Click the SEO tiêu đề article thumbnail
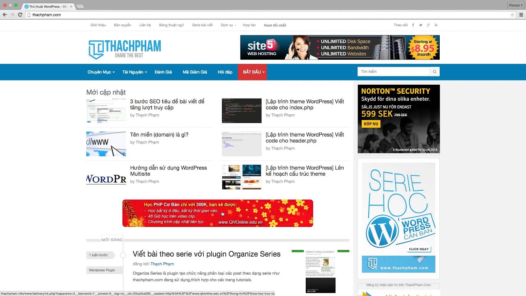 pyautogui.click(x=106, y=111)
